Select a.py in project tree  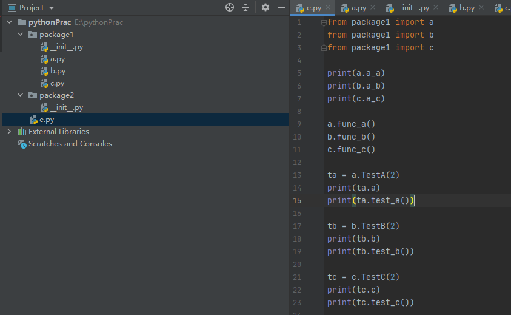tap(58, 59)
